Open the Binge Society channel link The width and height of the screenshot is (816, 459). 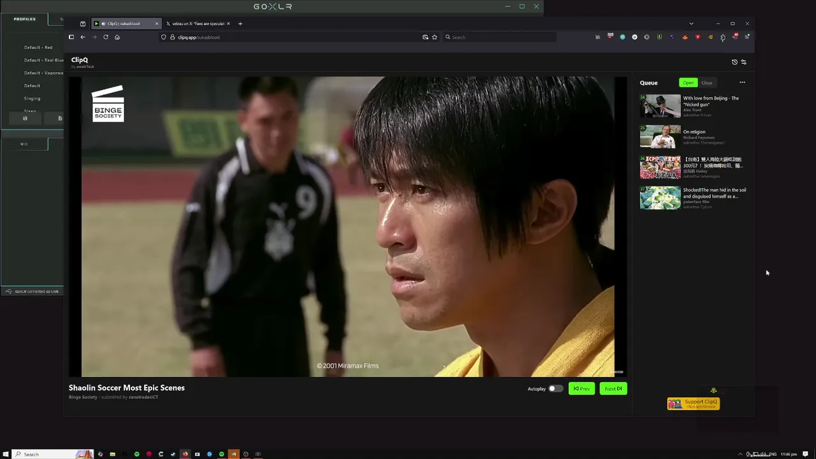tap(83, 397)
